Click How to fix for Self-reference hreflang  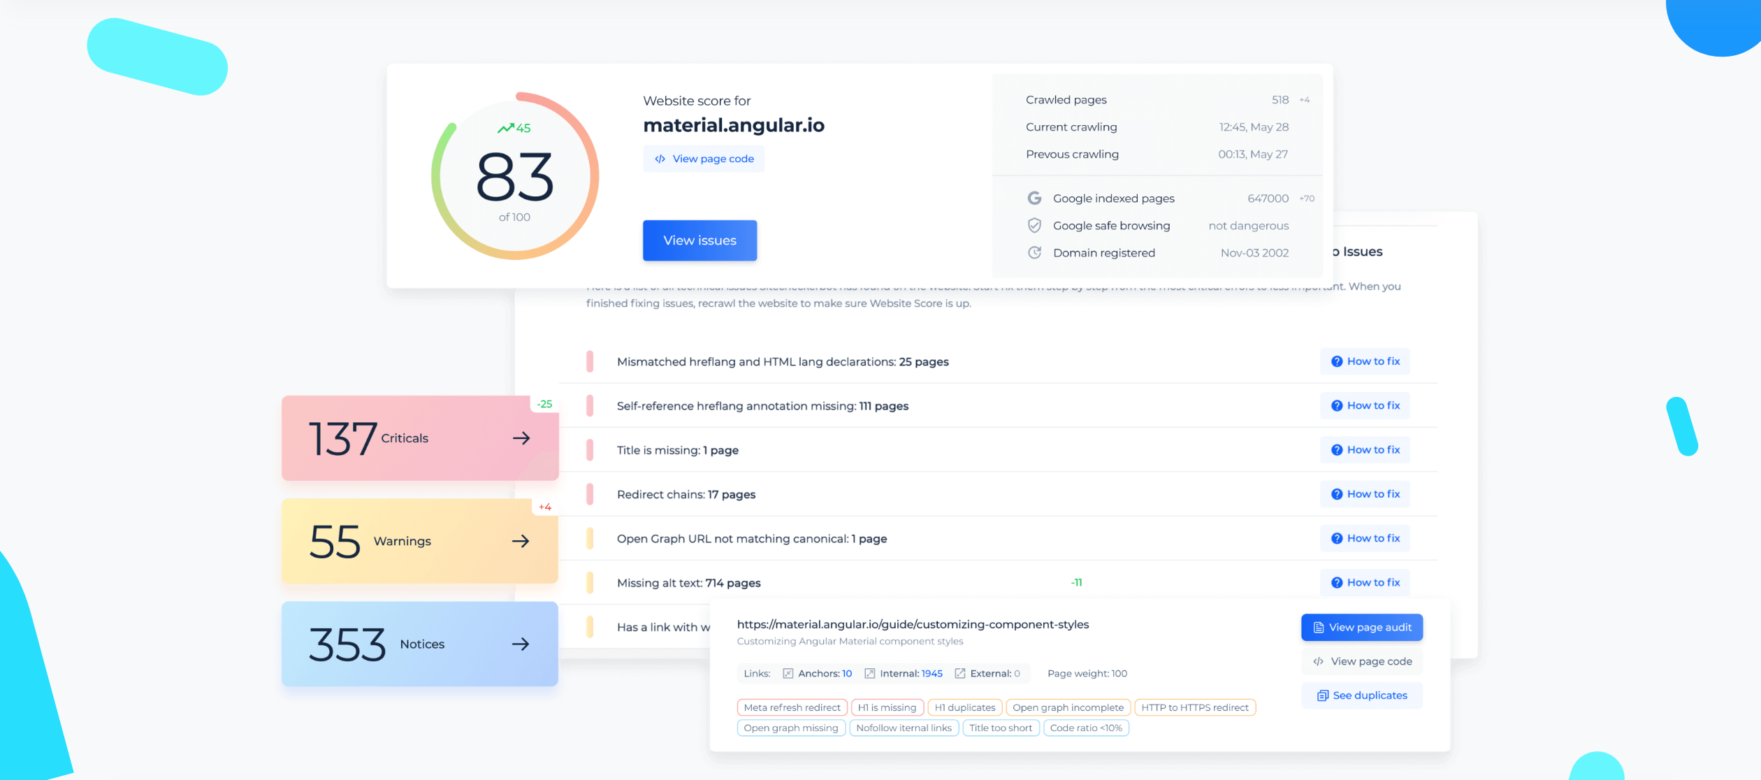(1365, 405)
